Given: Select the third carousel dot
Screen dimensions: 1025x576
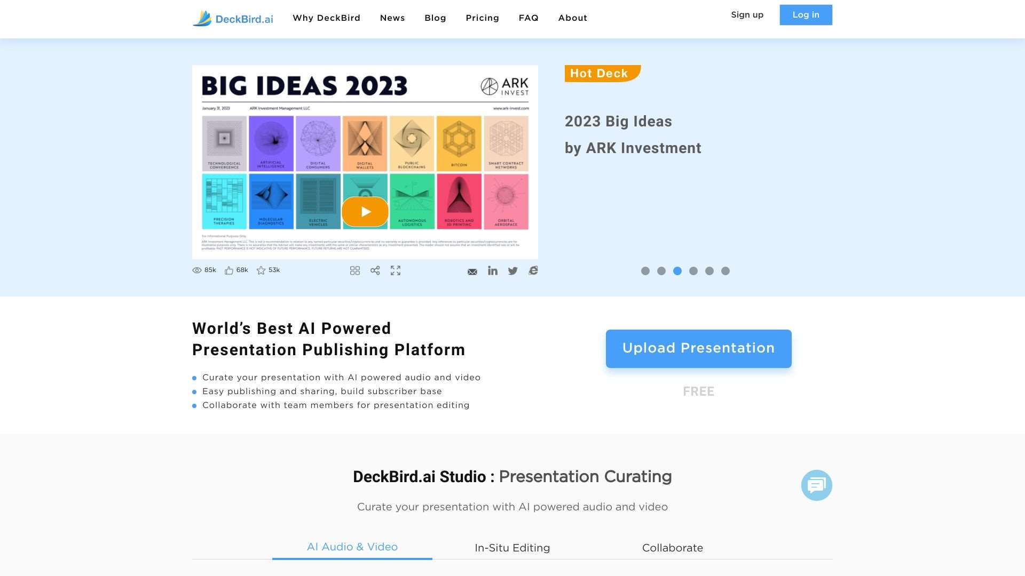Looking at the screenshot, I should point(677,271).
